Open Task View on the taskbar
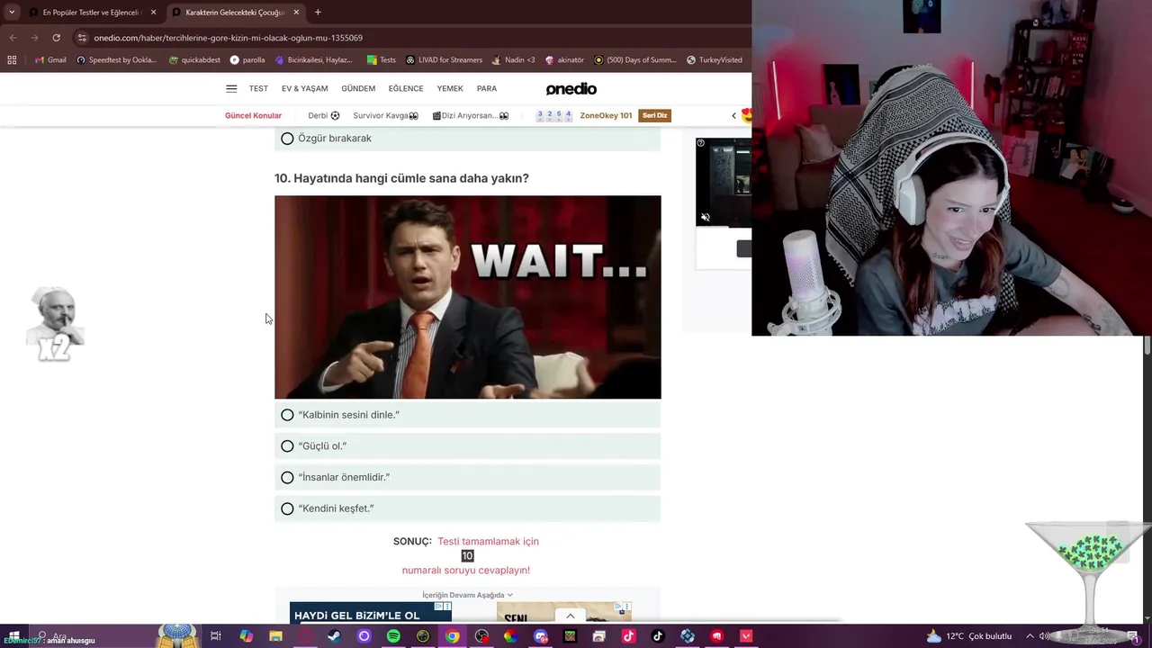1152x648 pixels. (216, 636)
